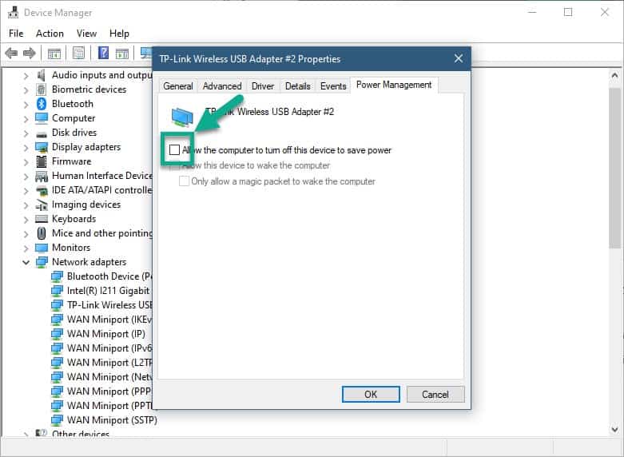Click the Back arrow toolbar icon

(x=11, y=53)
